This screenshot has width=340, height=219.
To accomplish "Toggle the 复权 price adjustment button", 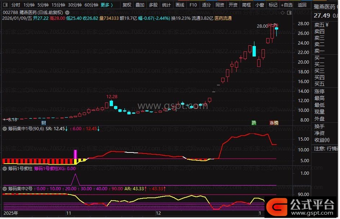I will tap(127, 5).
